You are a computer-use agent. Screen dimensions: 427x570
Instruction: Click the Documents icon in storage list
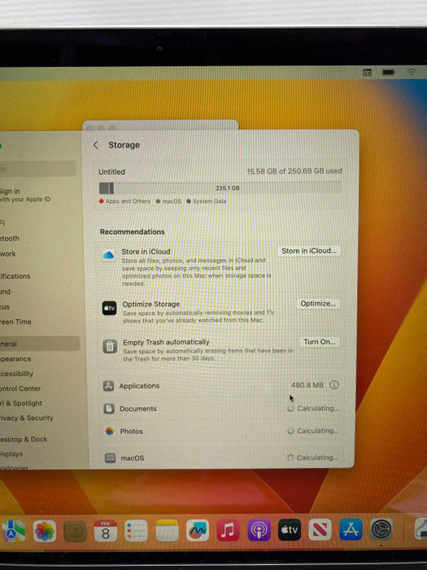click(108, 409)
